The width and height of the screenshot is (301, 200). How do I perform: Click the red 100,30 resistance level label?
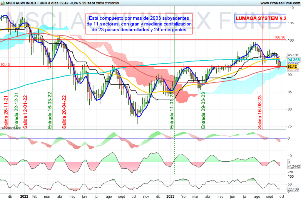(280, 37)
